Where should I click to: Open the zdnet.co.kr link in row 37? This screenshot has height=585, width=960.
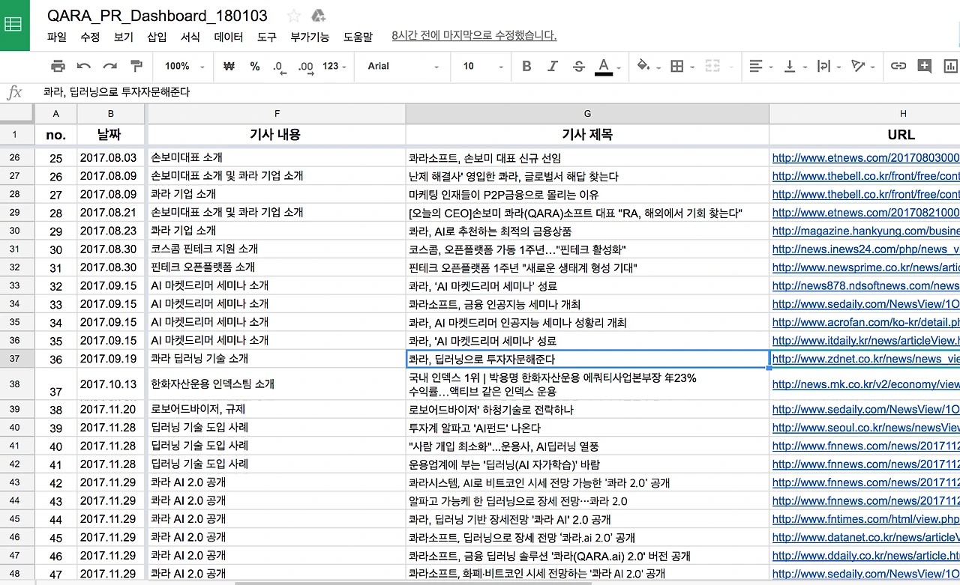tap(866, 359)
